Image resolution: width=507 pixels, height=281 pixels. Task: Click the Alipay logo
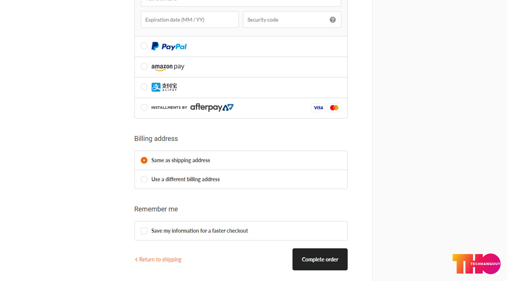click(x=164, y=87)
